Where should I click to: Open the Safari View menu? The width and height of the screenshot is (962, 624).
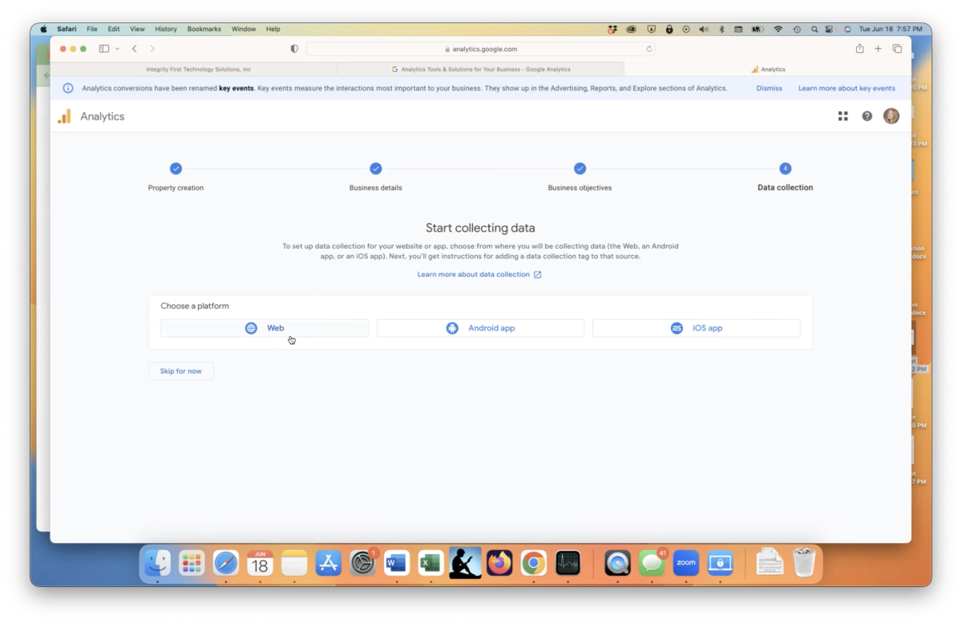(137, 29)
